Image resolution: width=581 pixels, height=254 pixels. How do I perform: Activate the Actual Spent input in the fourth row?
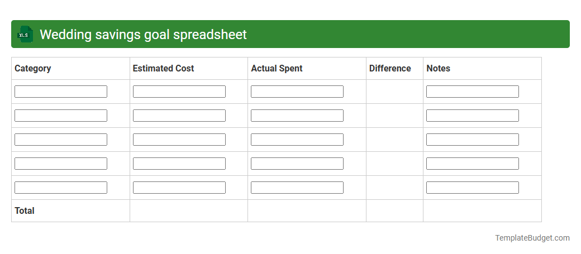click(x=297, y=164)
